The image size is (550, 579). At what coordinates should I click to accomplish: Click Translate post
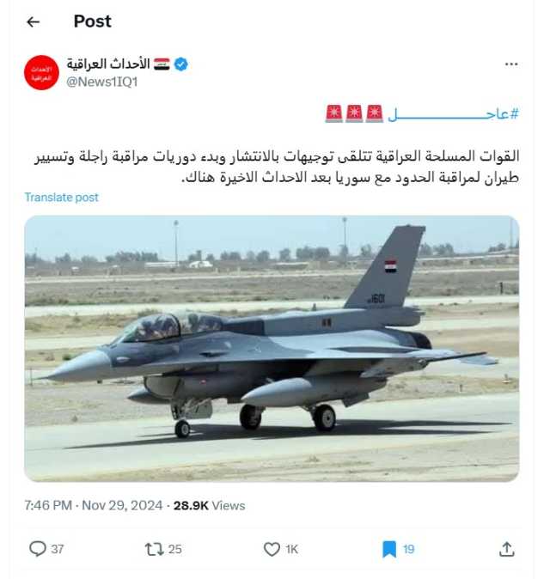[61, 198]
